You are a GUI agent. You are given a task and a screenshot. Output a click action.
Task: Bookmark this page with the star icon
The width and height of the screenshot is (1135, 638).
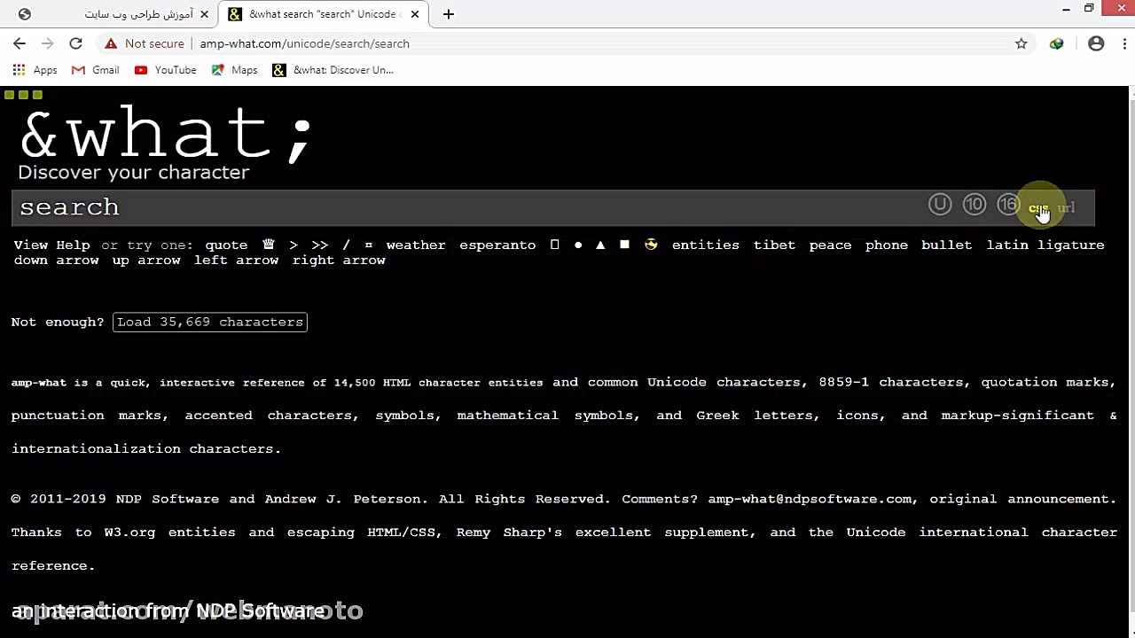click(x=1021, y=43)
